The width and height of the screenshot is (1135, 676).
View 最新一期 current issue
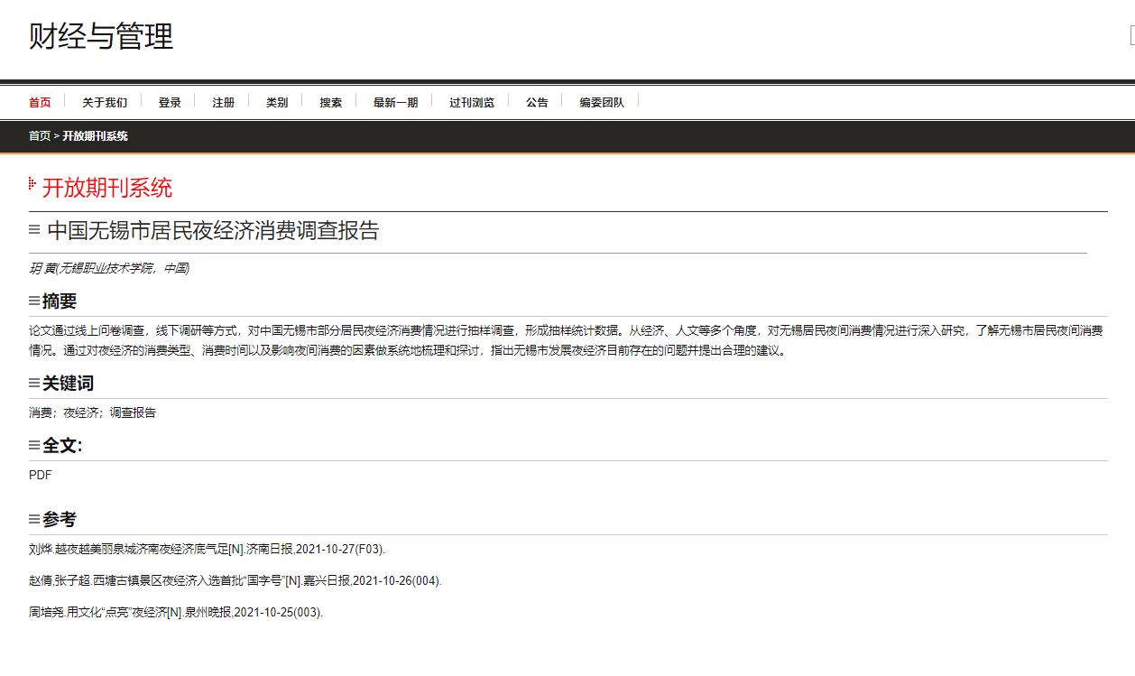[396, 102]
